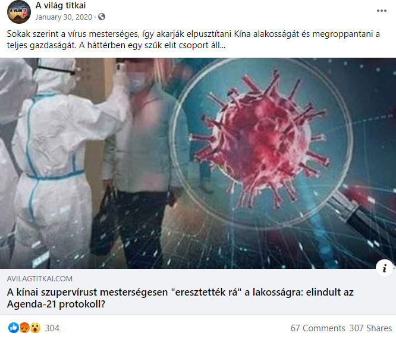Click the January 30, 2020 timestamp
Screen dimensions: 396x339
pos(64,17)
